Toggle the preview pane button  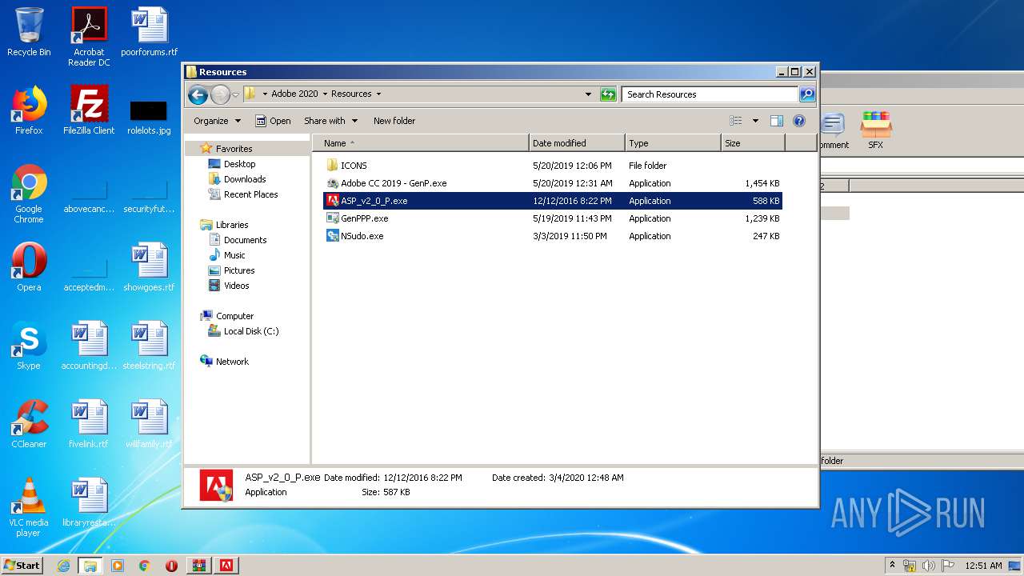coord(776,121)
